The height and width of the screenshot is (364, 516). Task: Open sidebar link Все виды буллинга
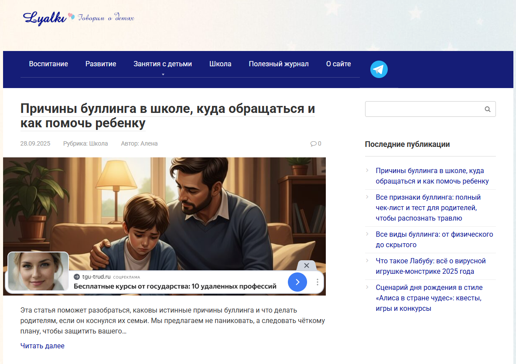point(434,239)
